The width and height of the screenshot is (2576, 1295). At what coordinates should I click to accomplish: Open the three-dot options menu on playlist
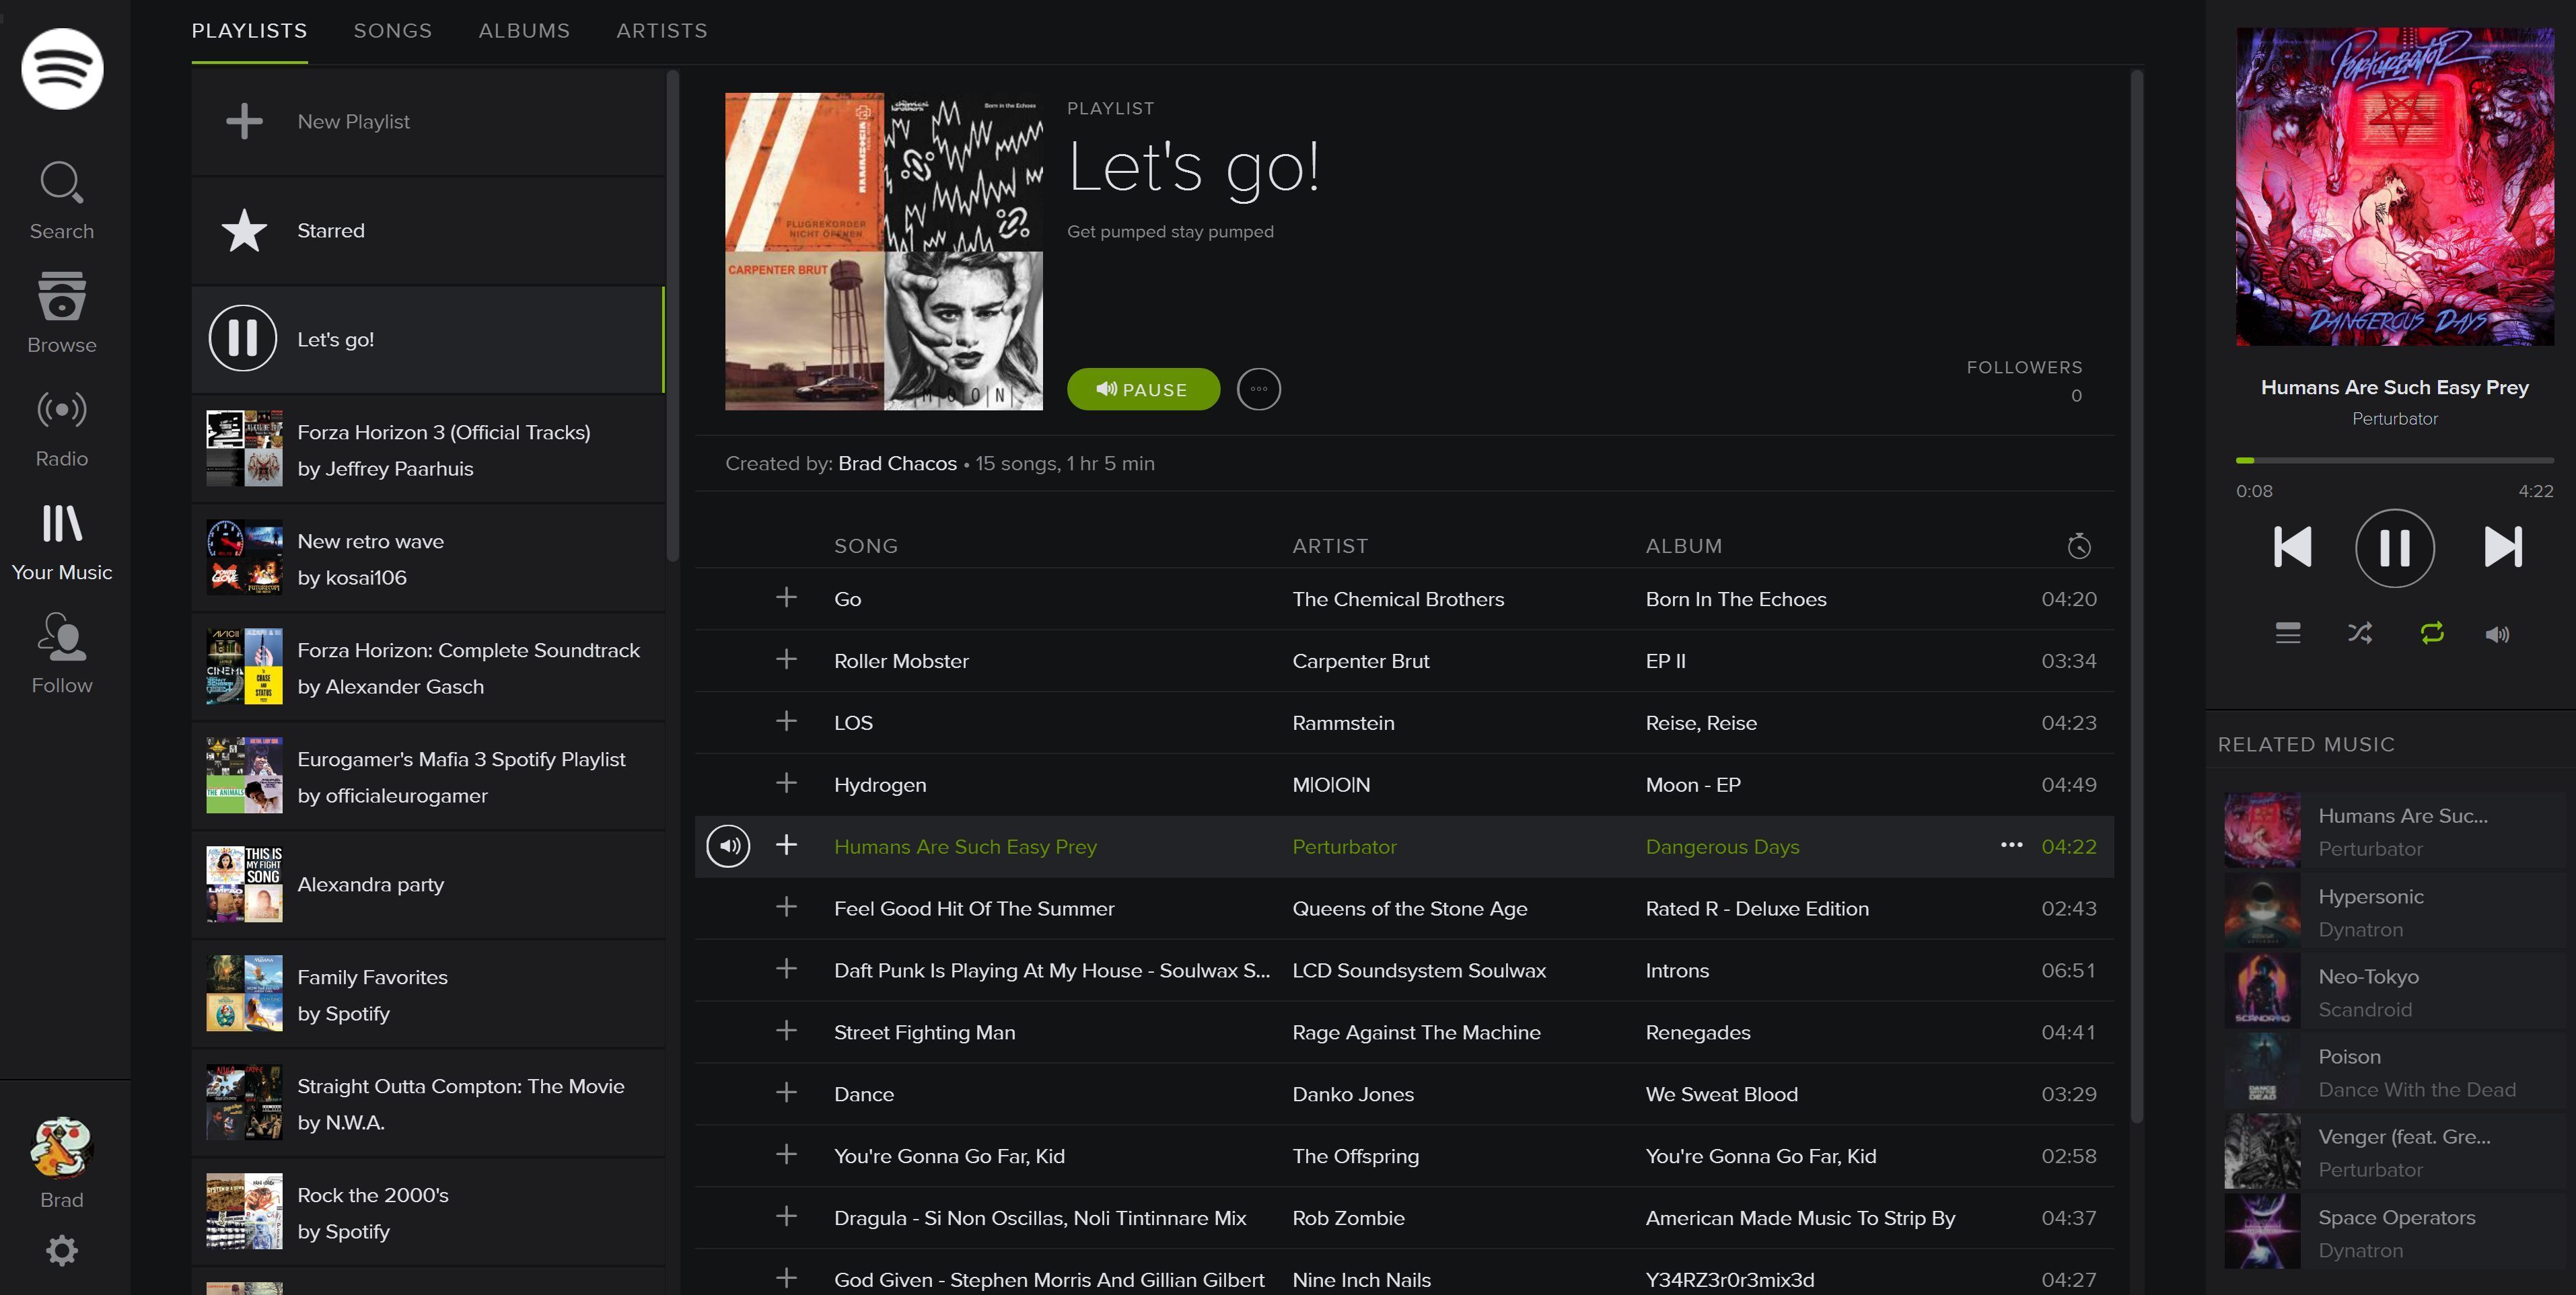pyautogui.click(x=1258, y=388)
